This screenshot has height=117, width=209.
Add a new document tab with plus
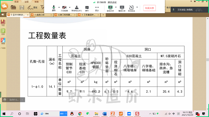point(103,15)
